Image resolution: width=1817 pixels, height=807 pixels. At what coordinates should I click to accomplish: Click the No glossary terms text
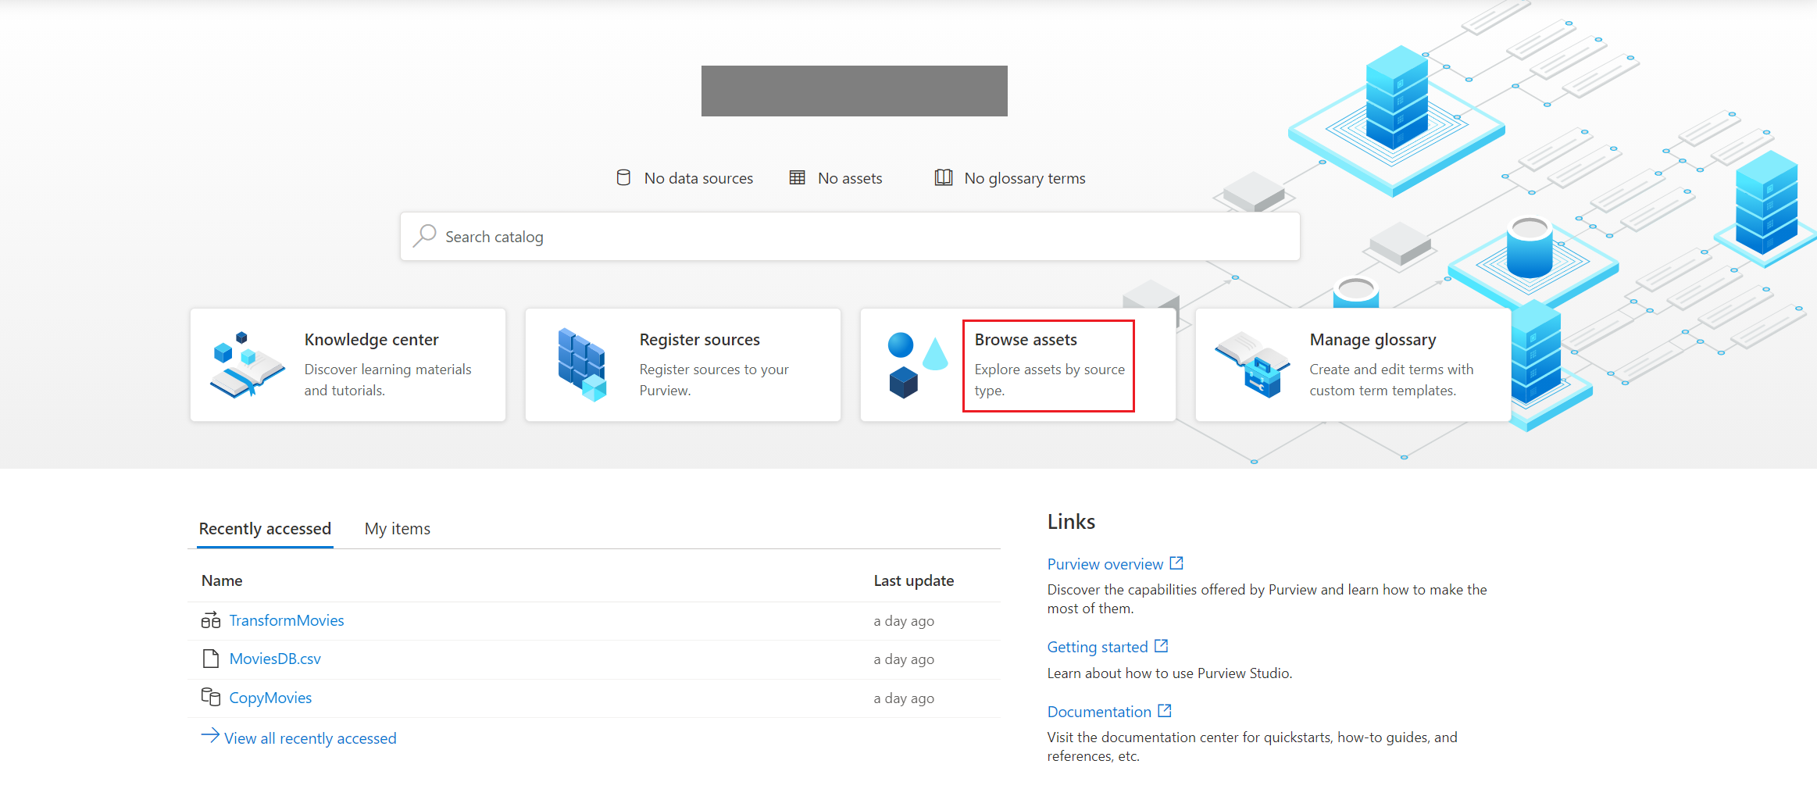tap(1025, 179)
